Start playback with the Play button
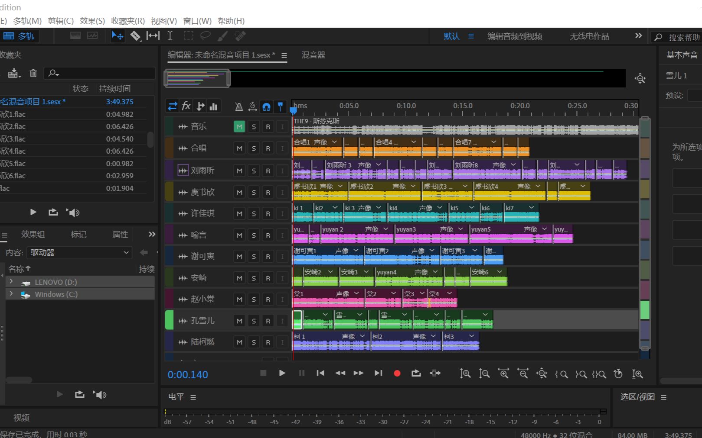This screenshot has width=702, height=438. pos(282,373)
